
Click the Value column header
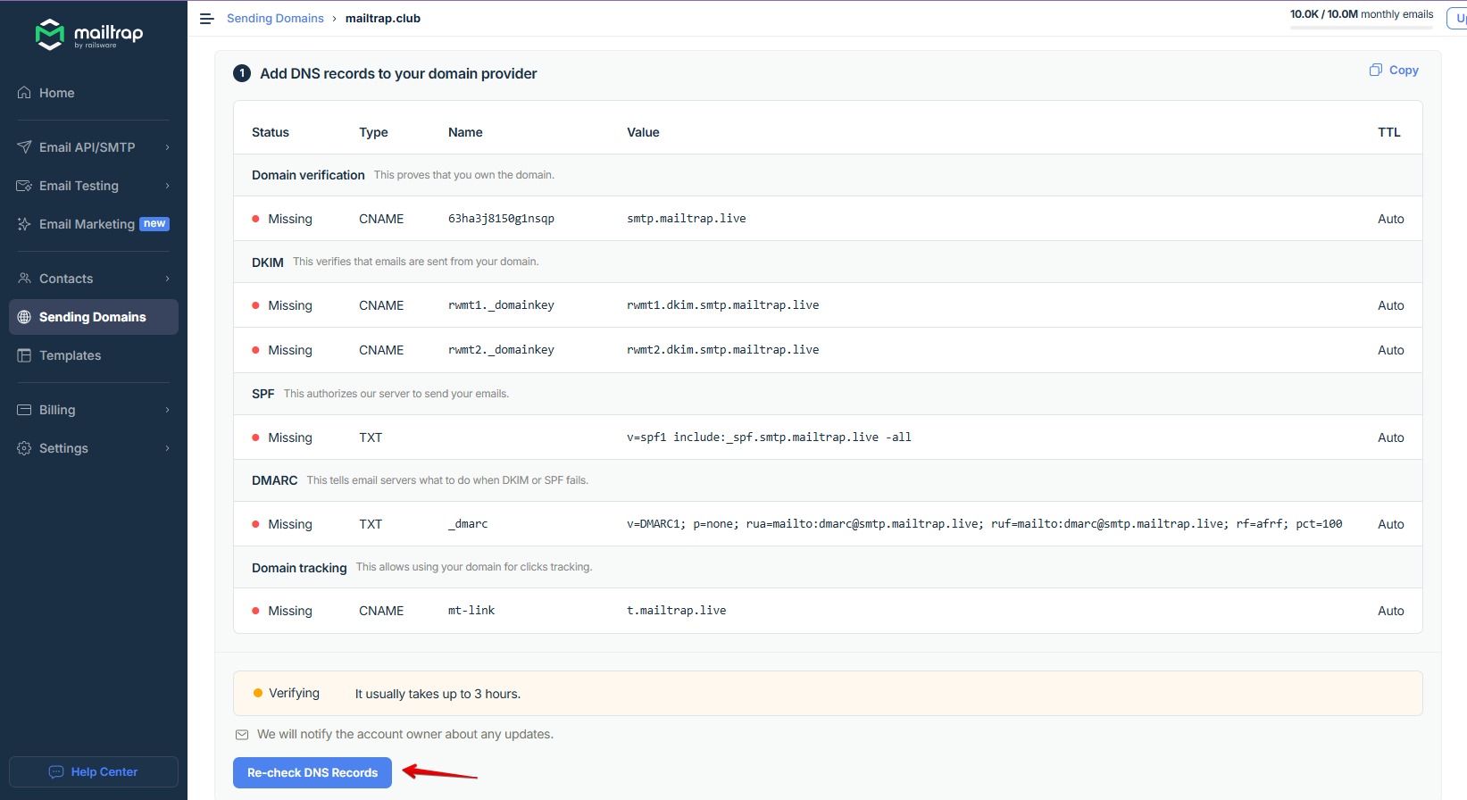click(x=643, y=132)
